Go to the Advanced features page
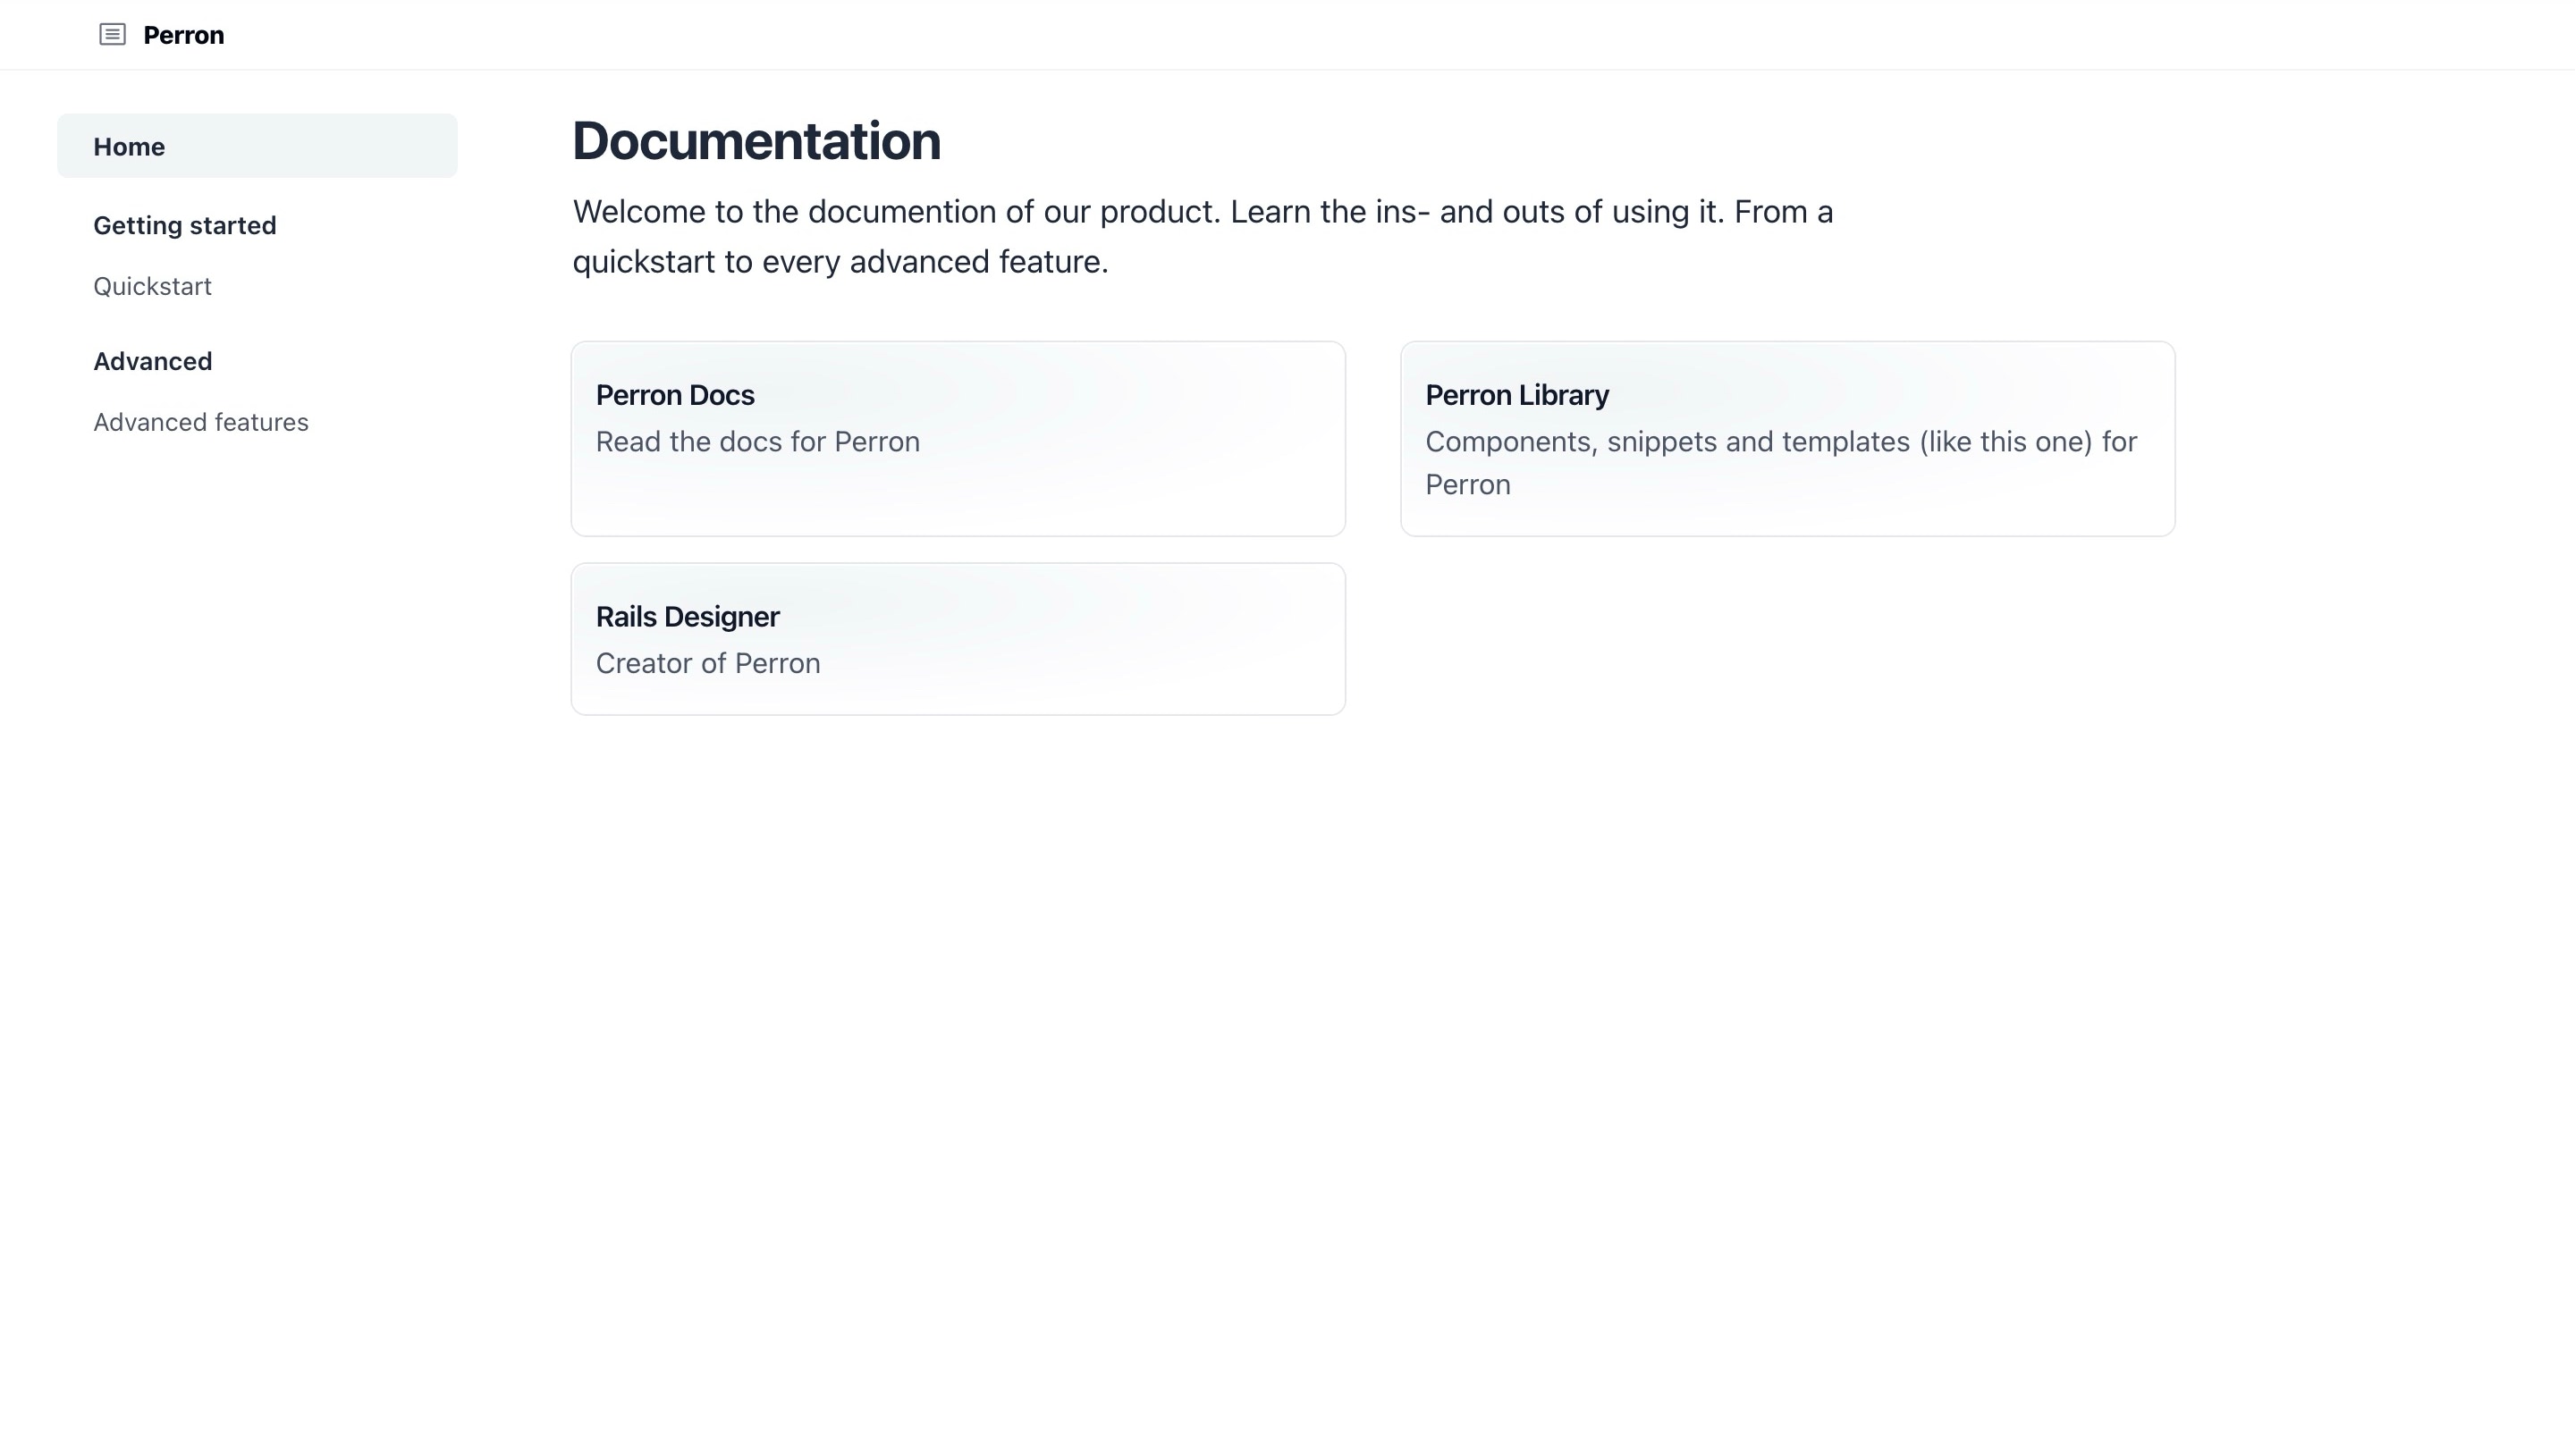2575x1456 pixels. [201, 423]
